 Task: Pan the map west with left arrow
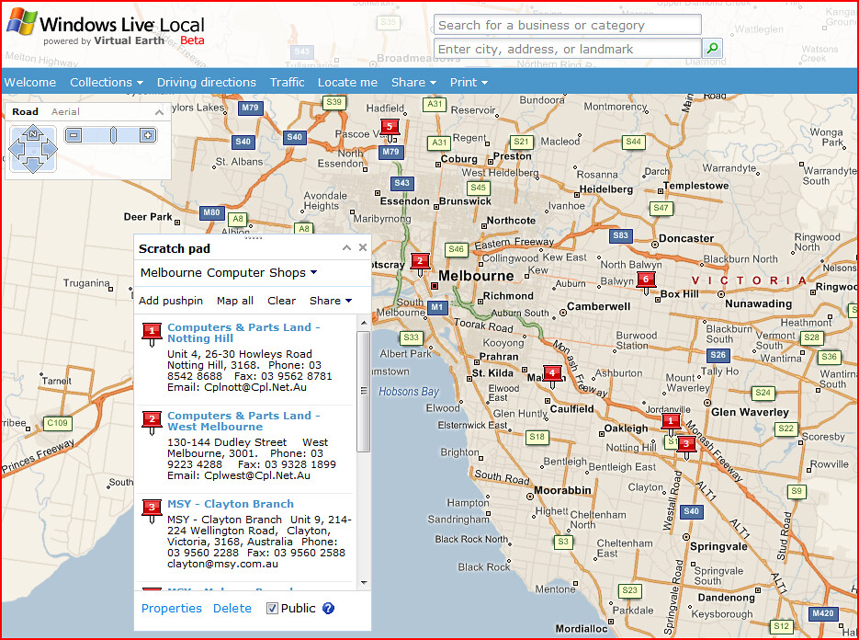click(x=17, y=149)
